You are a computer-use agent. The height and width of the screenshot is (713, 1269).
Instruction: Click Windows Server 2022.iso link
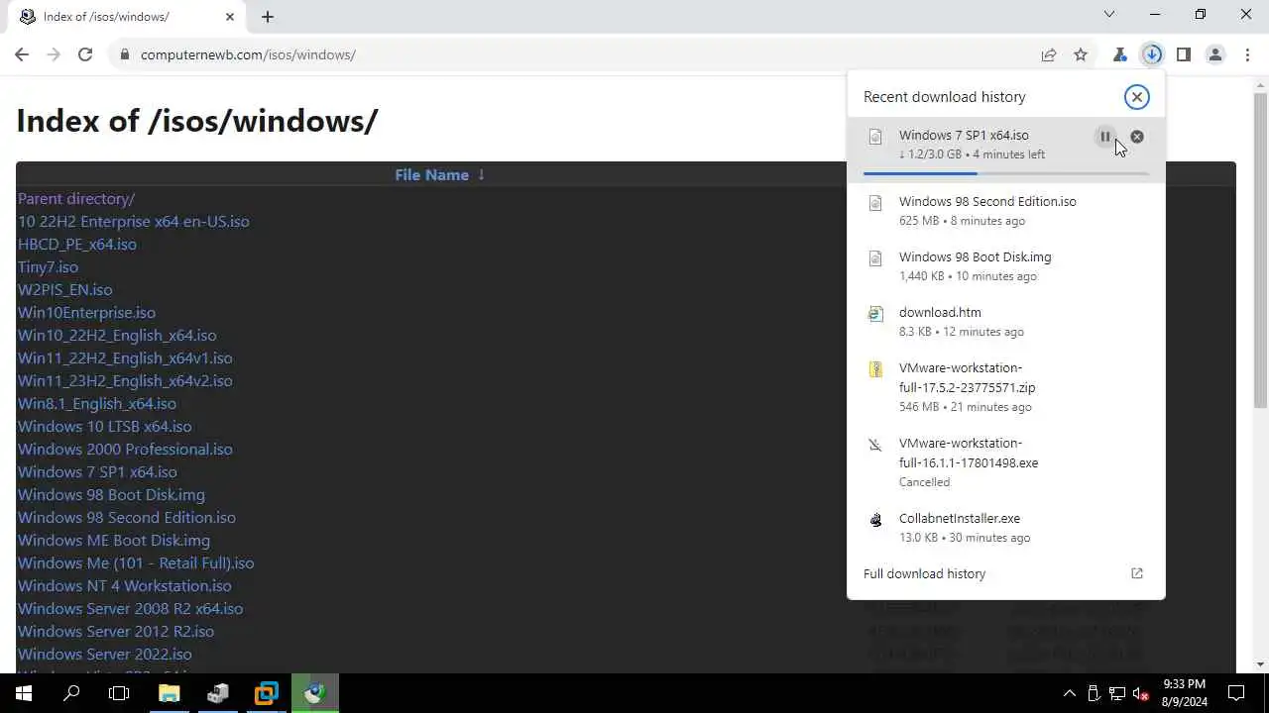coord(105,654)
